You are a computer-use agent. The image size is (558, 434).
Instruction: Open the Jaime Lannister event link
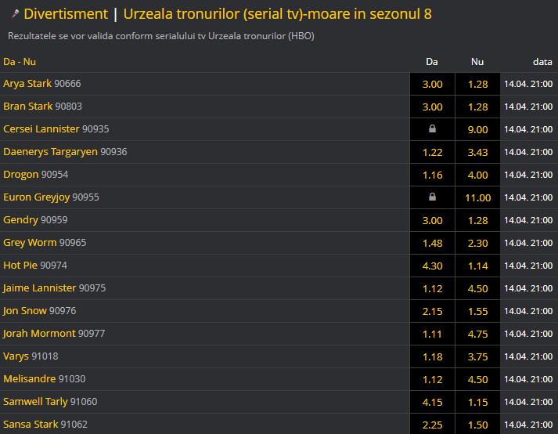point(39,288)
